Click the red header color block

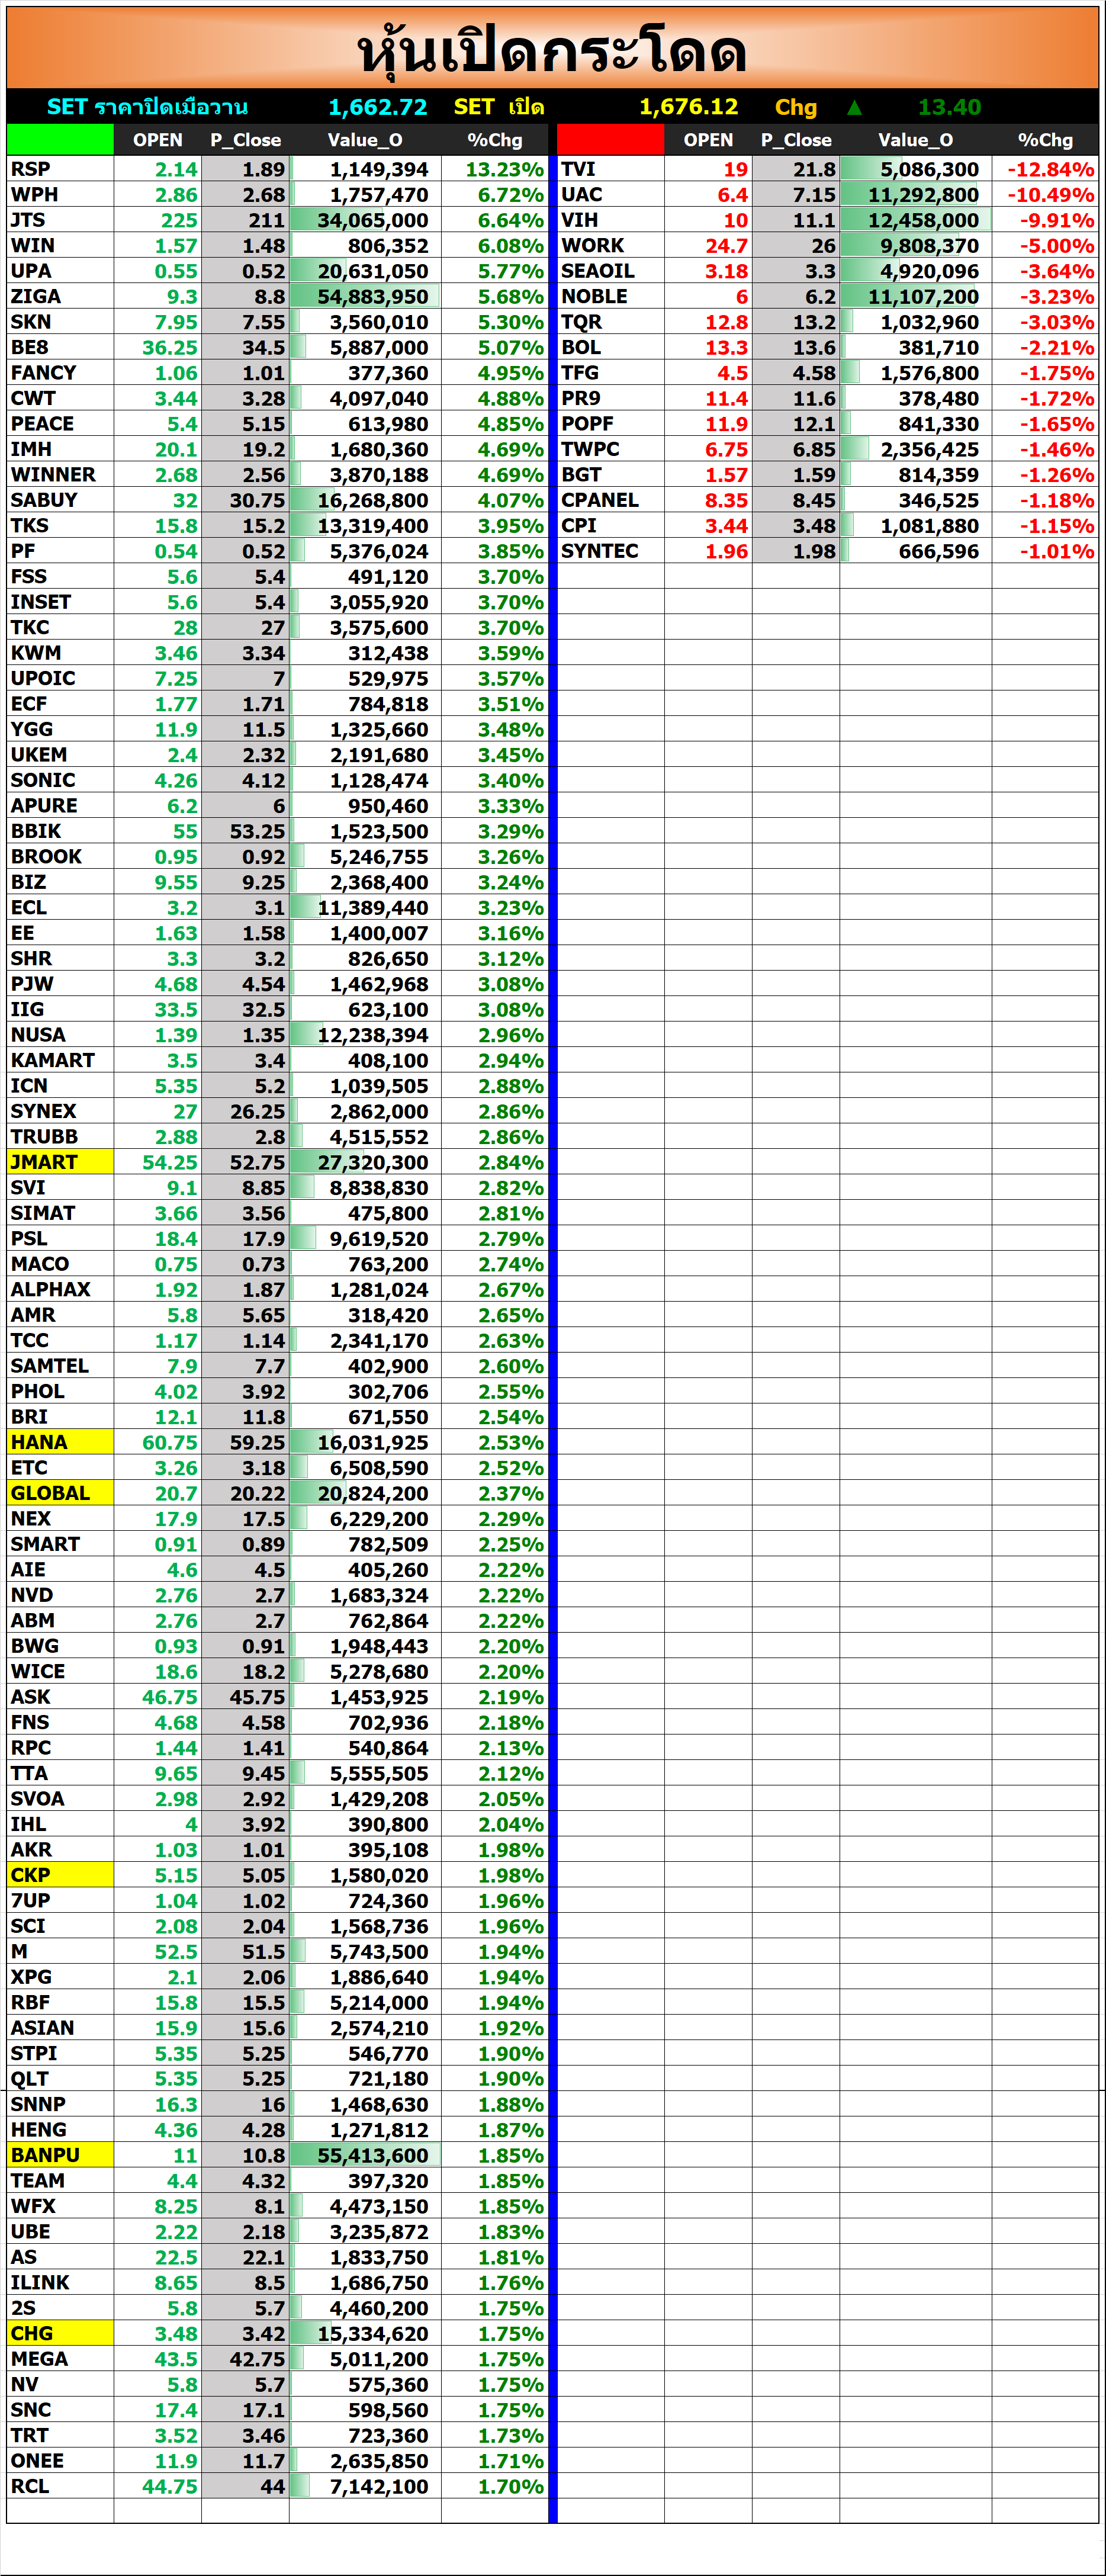pyautogui.click(x=610, y=140)
